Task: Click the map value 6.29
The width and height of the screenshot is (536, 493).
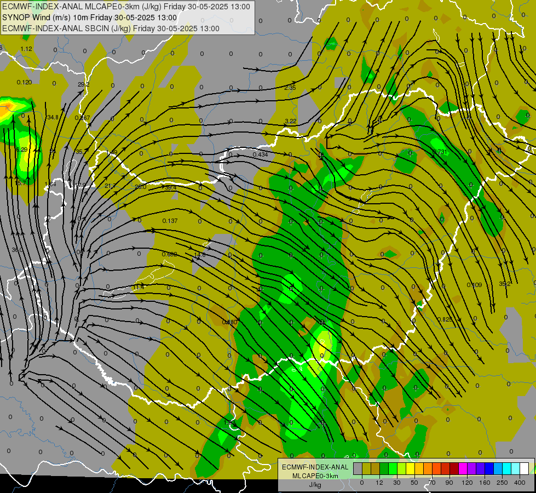Action: pyautogui.click(x=22, y=150)
